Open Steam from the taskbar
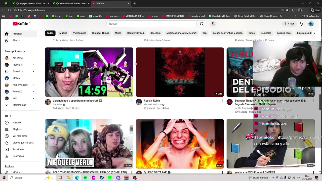The width and height of the screenshot is (322, 181). (102, 178)
